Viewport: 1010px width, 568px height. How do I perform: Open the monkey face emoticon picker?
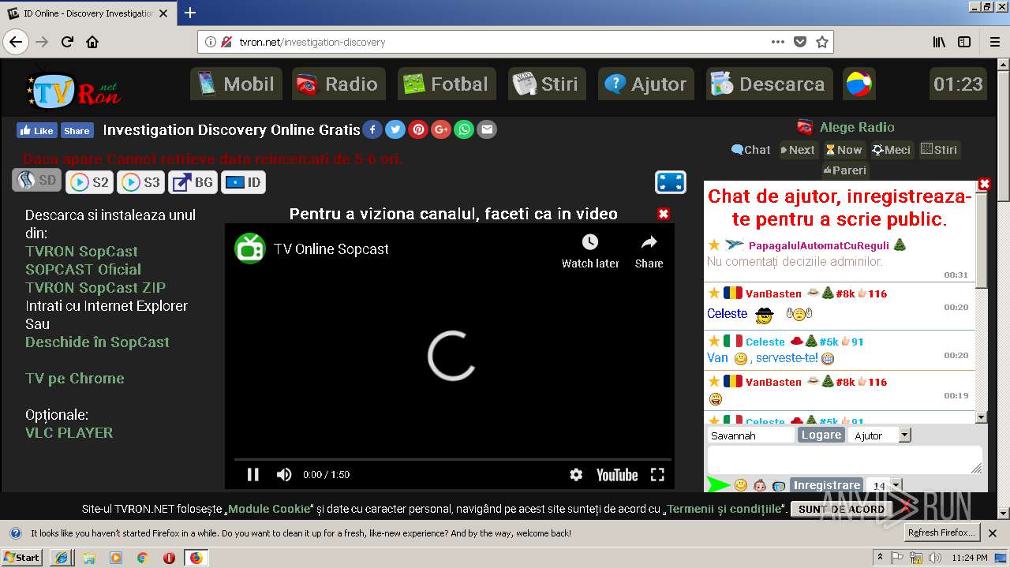pyautogui.click(x=760, y=485)
